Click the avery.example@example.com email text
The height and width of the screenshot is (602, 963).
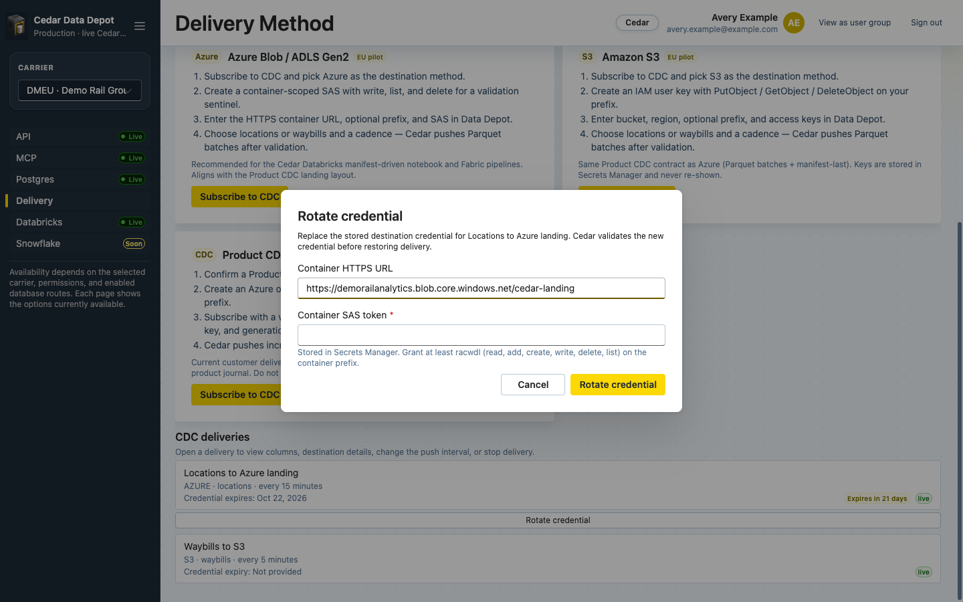tap(722, 29)
